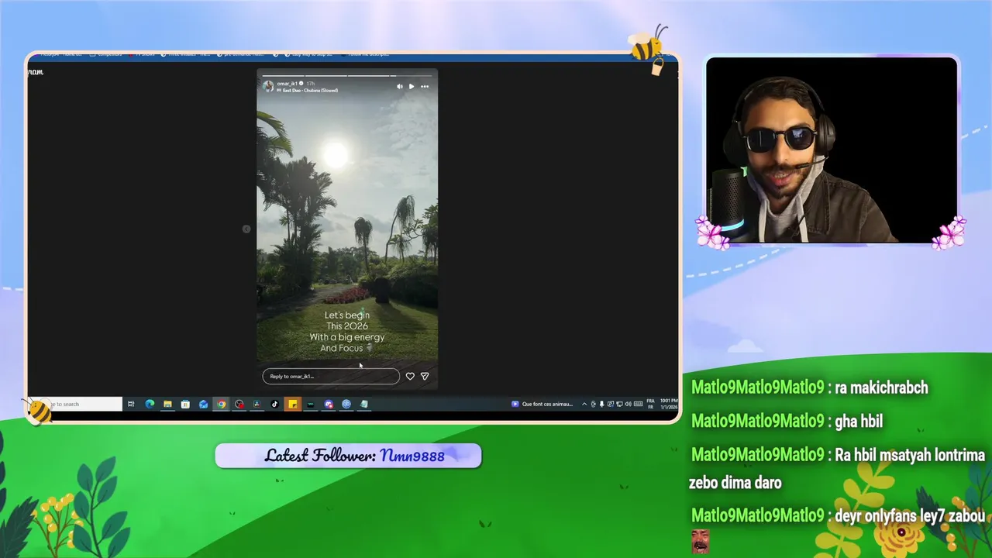Play the paused Instagram story

pos(412,86)
